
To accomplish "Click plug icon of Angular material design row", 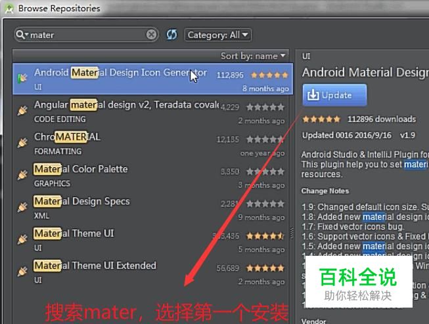I will tap(22, 110).
